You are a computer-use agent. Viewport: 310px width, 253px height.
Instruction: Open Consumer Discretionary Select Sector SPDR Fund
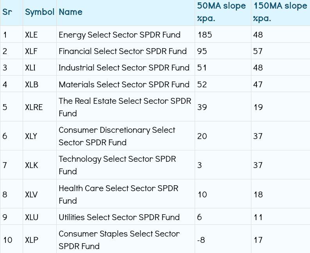click(x=117, y=136)
